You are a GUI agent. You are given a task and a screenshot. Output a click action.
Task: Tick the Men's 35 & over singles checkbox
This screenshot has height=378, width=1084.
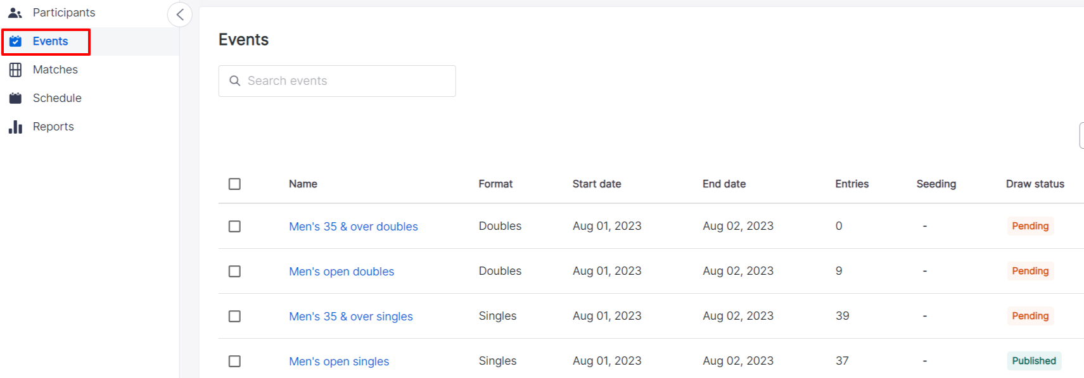click(x=234, y=316)
